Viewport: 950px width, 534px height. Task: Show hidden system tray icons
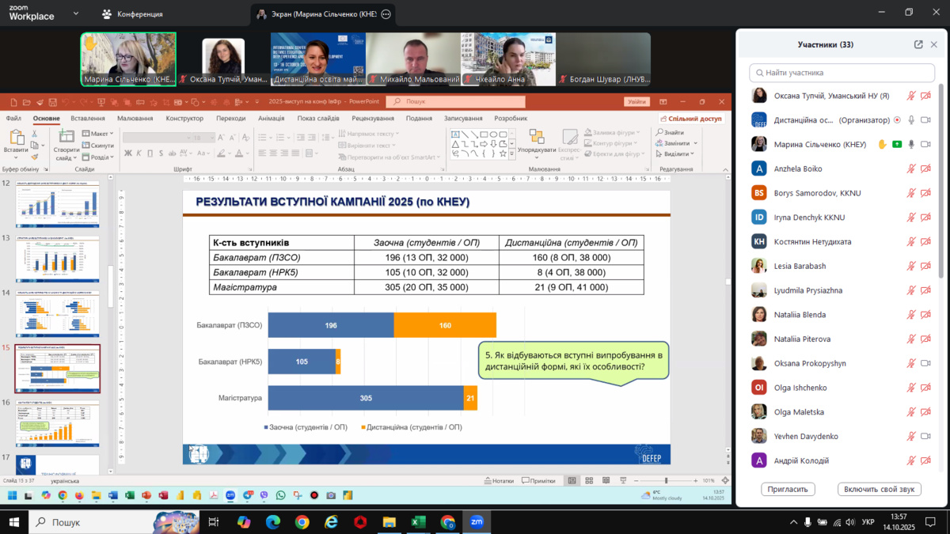(793, 522)
